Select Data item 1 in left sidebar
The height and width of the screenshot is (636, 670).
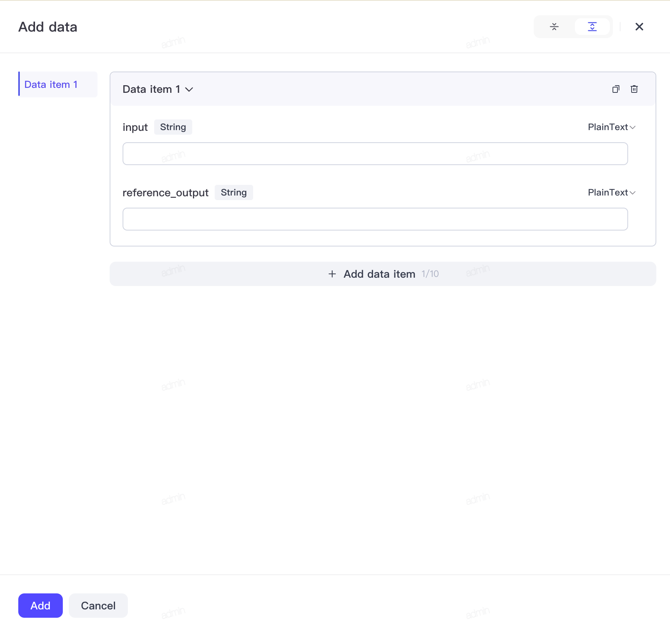tap(58, 84)
